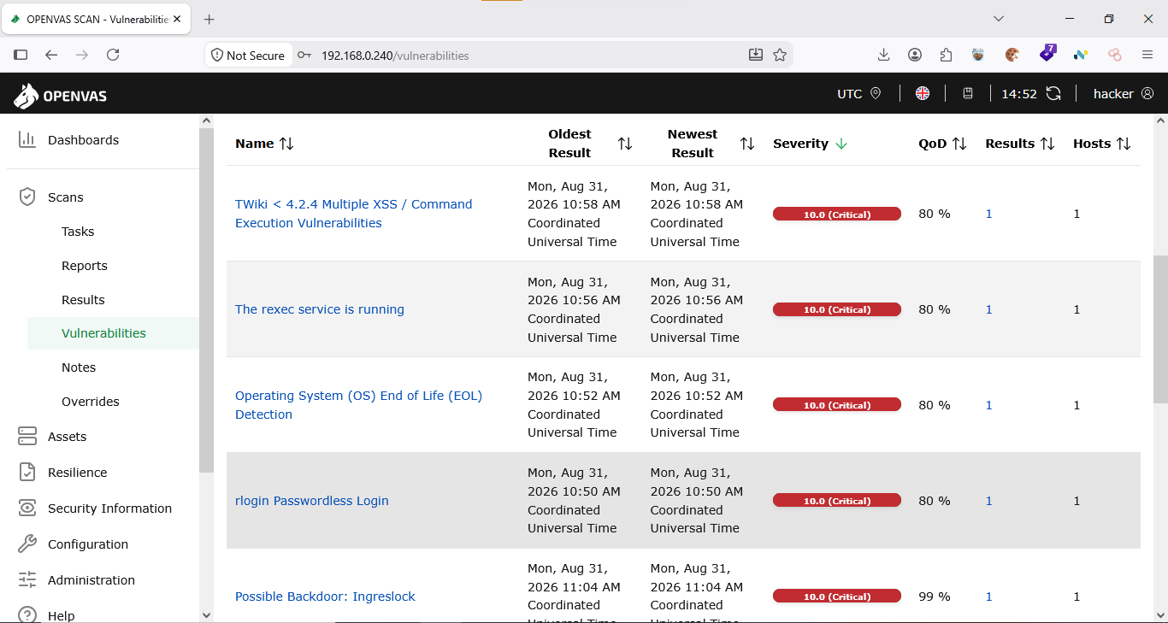The width and height of the screenshot is (1168, 623).
Task: Click the Scans shield icon
Action: click(27, 197)
